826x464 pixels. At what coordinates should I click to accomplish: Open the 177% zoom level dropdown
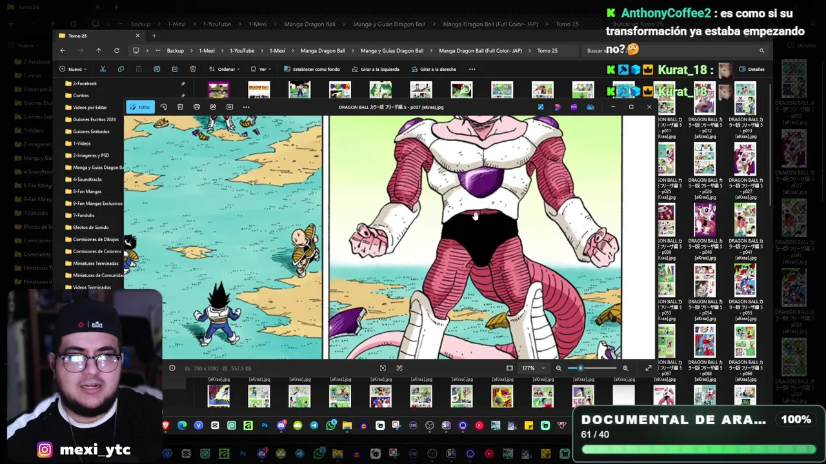(x=533, y=368)
